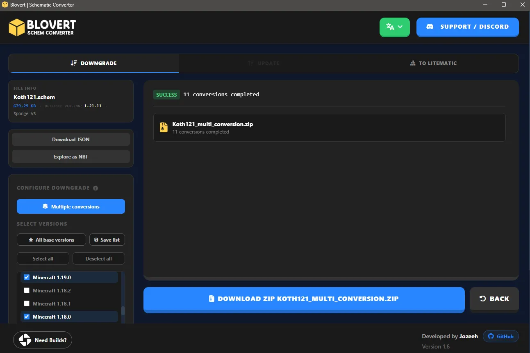Click the layers icon on Multiple conversions
This screenshot has width=530, height=353.
(x=45, y=206)
